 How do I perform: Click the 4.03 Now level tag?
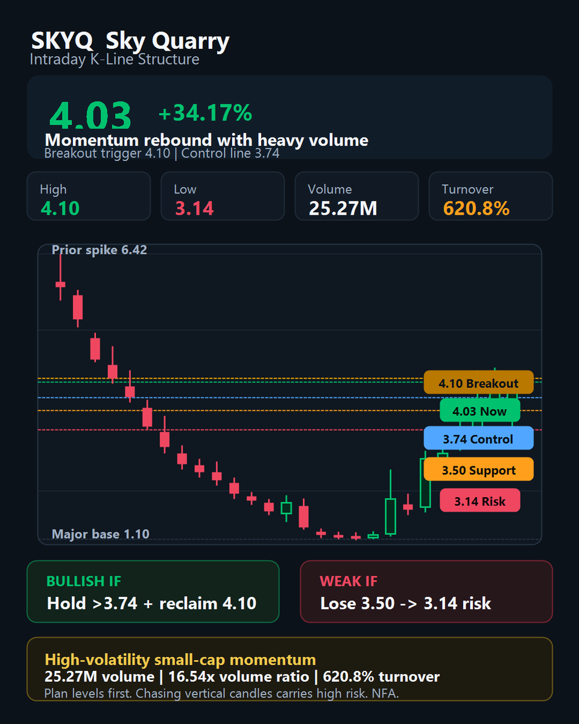[480, 411]
